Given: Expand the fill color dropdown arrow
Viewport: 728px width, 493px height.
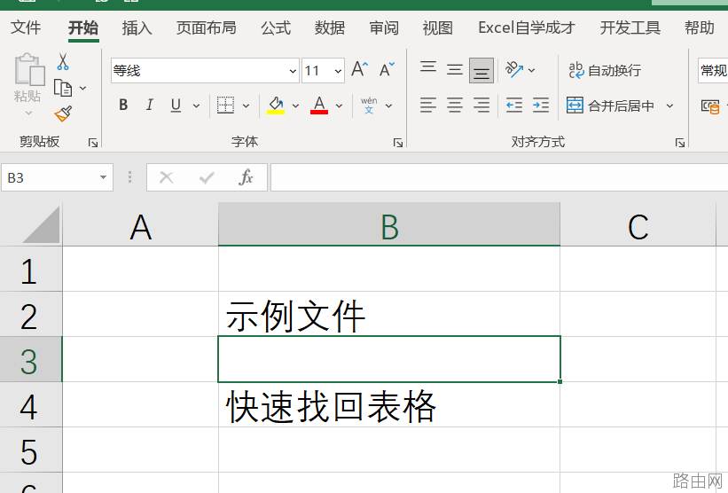Looking at the screenshot, I should pos(296,106).
